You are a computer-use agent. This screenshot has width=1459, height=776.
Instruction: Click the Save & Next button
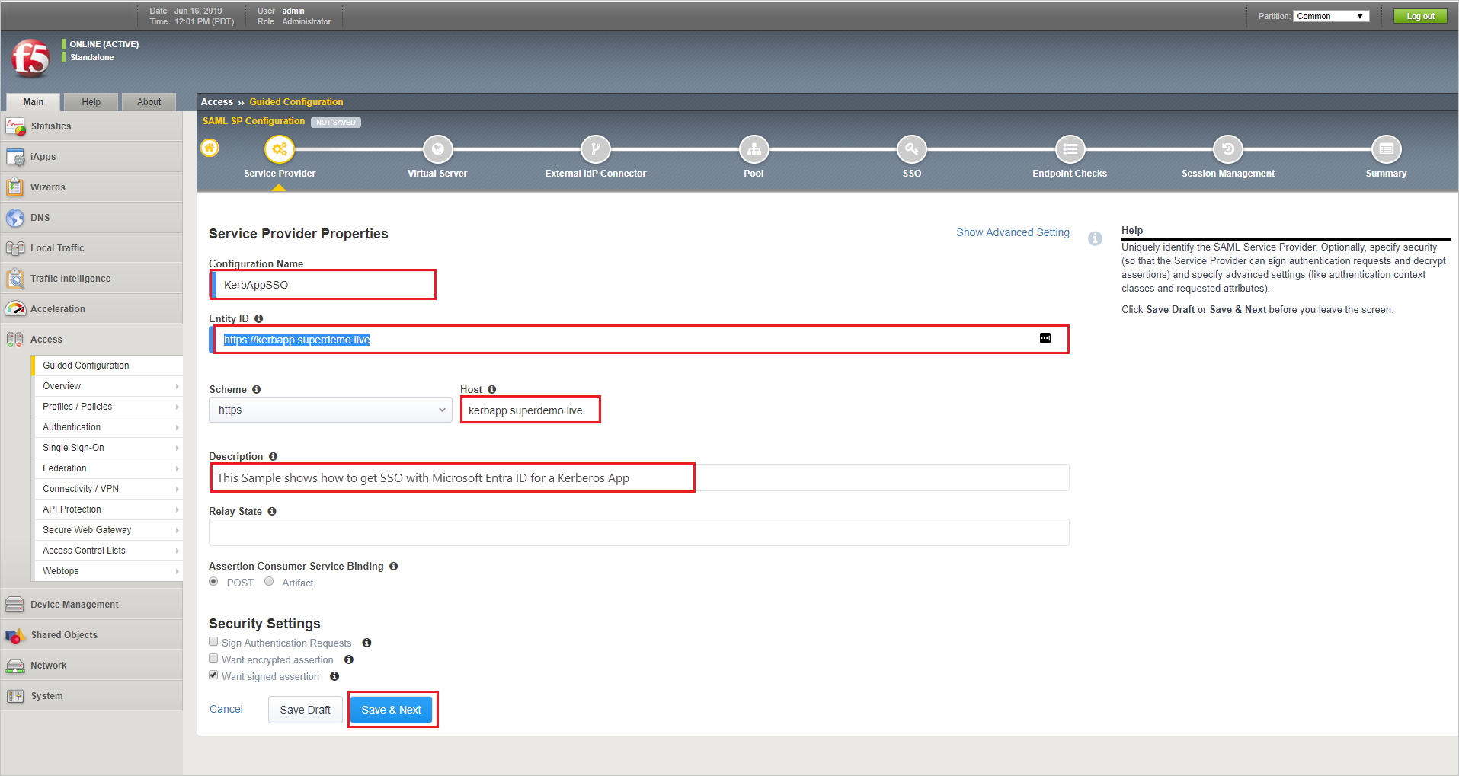coord(391,710)
